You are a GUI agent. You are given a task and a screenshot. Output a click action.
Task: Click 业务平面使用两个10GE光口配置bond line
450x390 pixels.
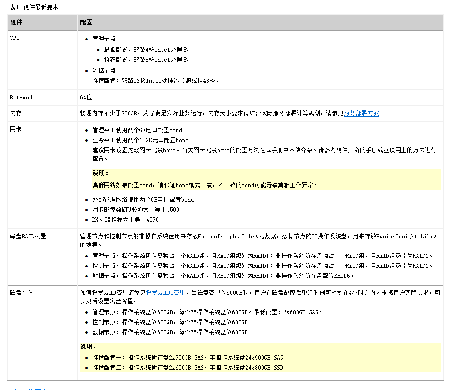point(140,140)
